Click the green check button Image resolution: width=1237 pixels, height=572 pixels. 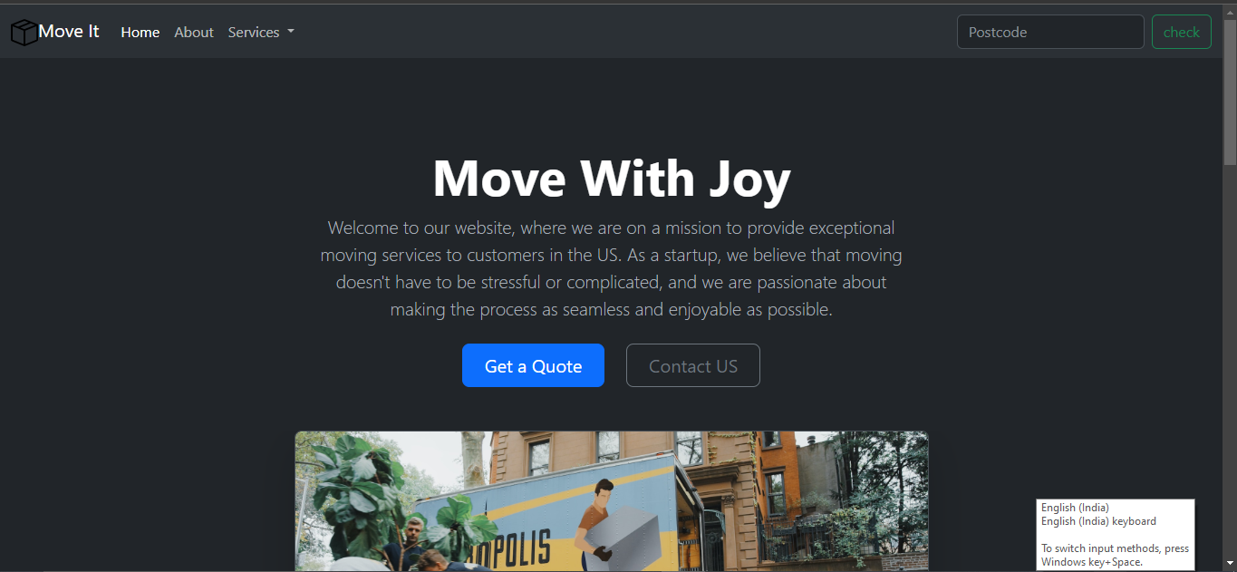tap(1182, 32)
